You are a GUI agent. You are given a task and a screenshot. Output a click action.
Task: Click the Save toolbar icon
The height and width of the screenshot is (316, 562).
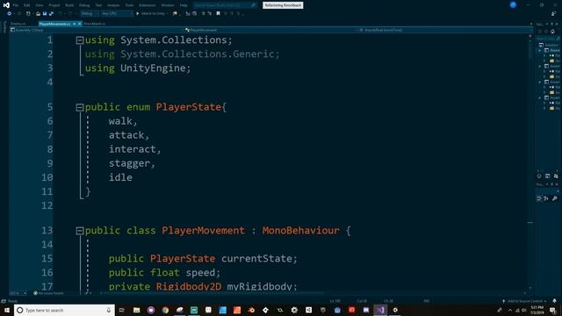(x=45, y=14)
